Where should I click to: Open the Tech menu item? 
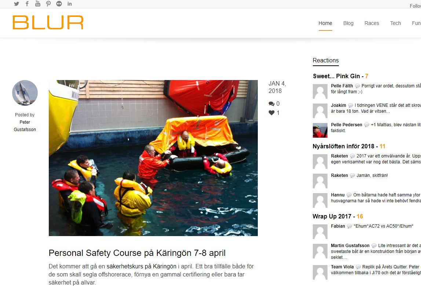pos(395,23)
